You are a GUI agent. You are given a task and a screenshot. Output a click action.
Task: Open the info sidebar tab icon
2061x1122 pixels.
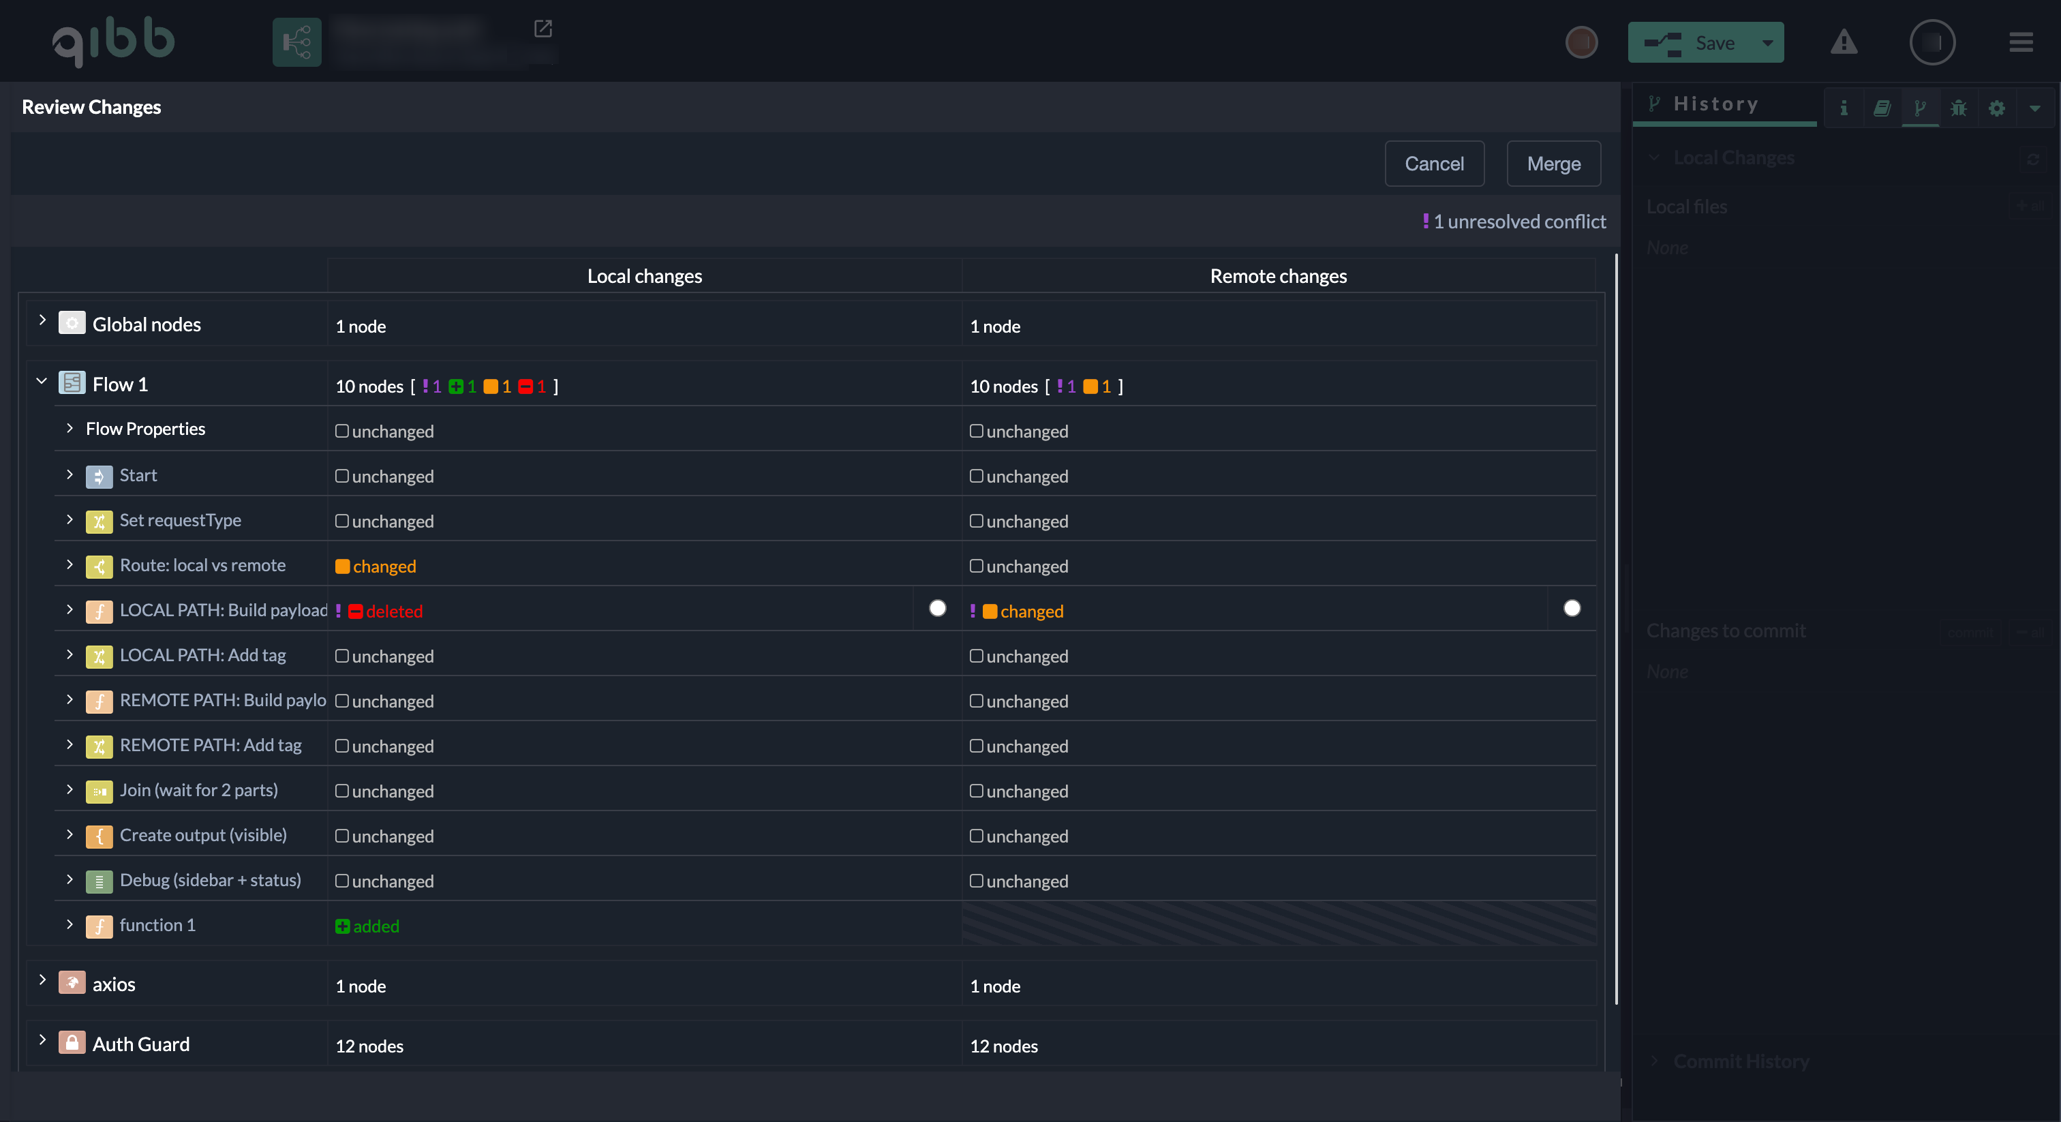tap(1844, 108)
